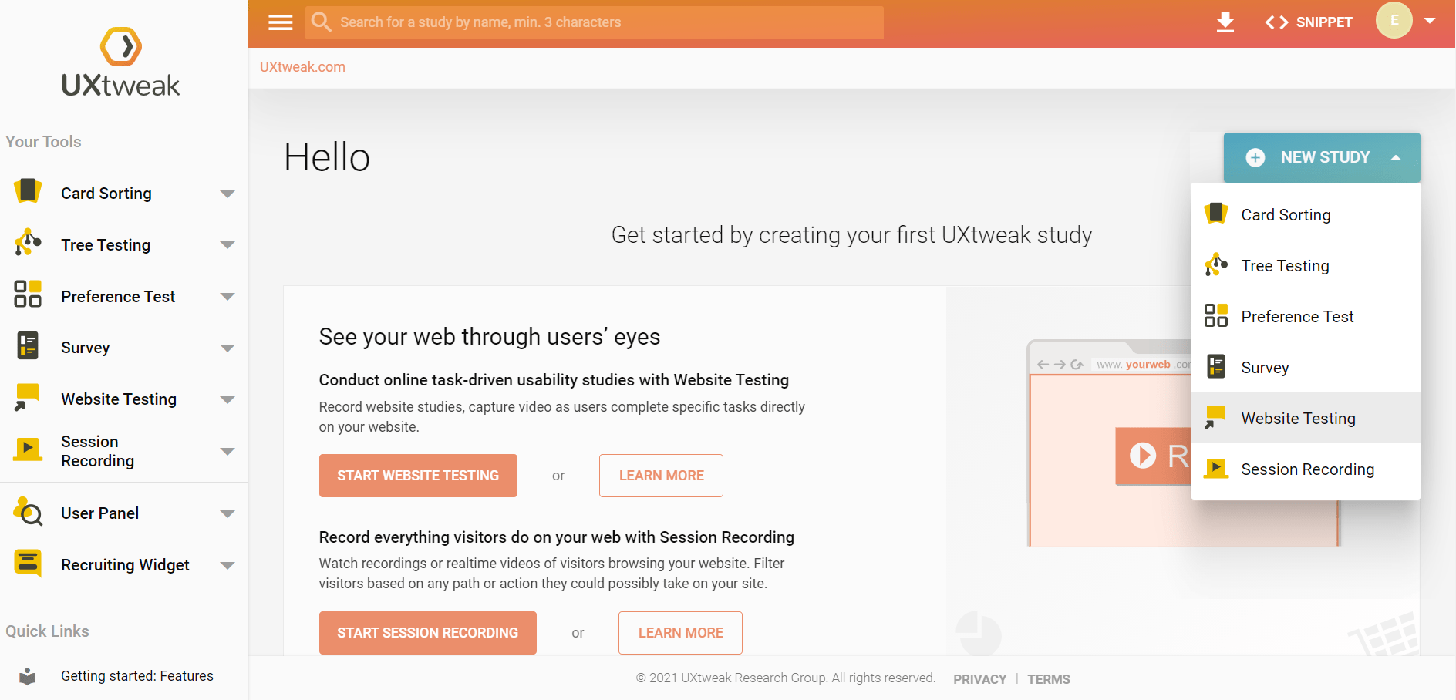The image size is (1456, 700).
Task: Click the User Panel sidebar label
Action: click(x=100, y=513)
